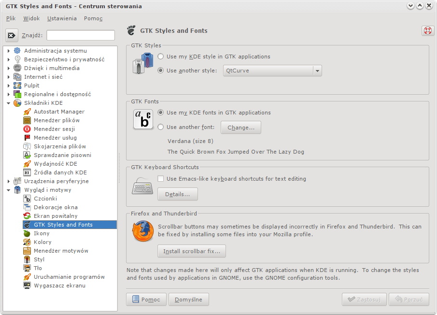Image resolution: width=437 pixels, height=315 pixels.
Task: Expand the Administracja systemu tree node
Action: (9, 51)
